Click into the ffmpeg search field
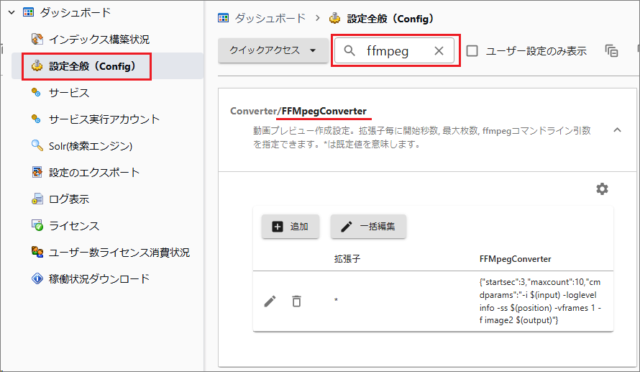The image size is (640, 372). pos(394,51)
